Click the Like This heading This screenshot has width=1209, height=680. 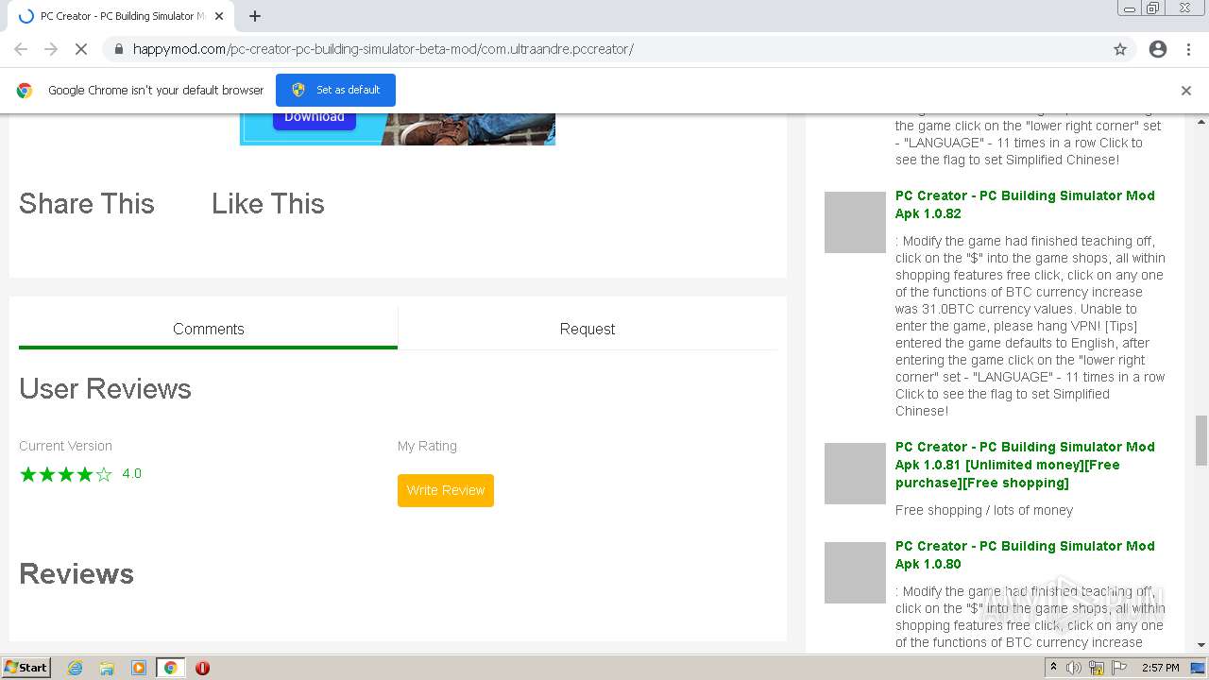(x=268, y=204)
